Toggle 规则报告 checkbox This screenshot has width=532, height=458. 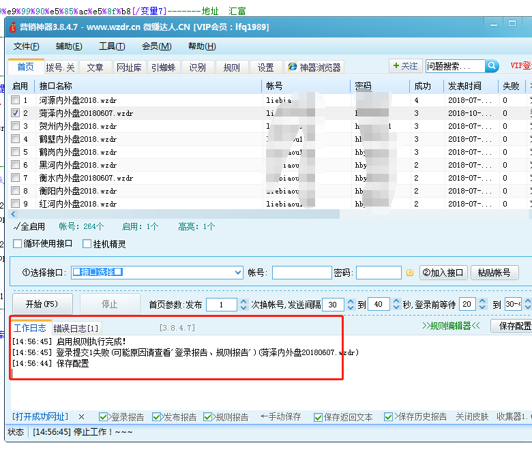click(x=207, y=416)
